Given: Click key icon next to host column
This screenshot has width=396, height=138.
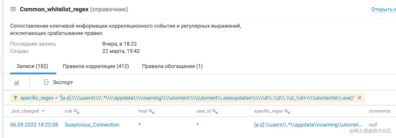Looking at the screenshot, I should click(x=152, y=111).
